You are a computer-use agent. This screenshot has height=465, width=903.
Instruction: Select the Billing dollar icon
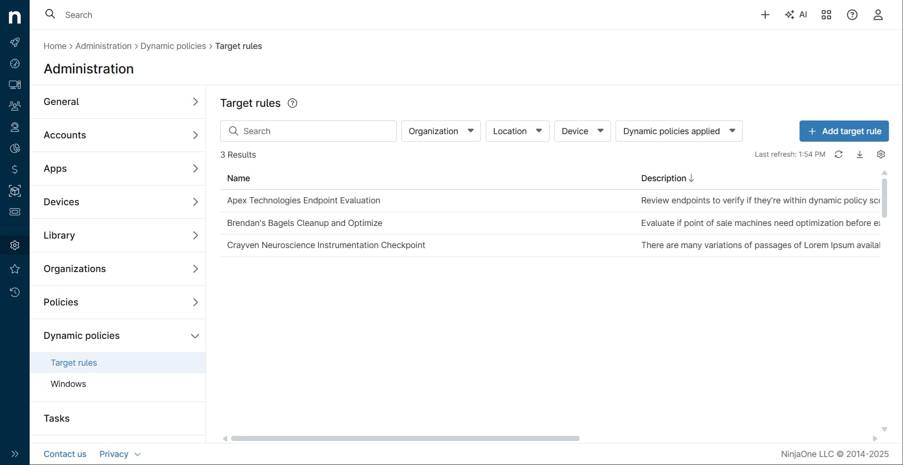click(15, 169)
